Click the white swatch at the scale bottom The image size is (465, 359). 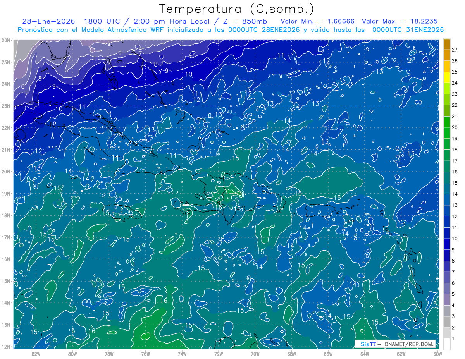pos(447,344)
